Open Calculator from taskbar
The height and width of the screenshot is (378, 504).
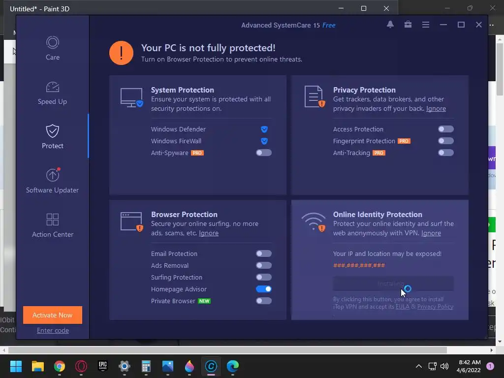[x=146, y=366]
